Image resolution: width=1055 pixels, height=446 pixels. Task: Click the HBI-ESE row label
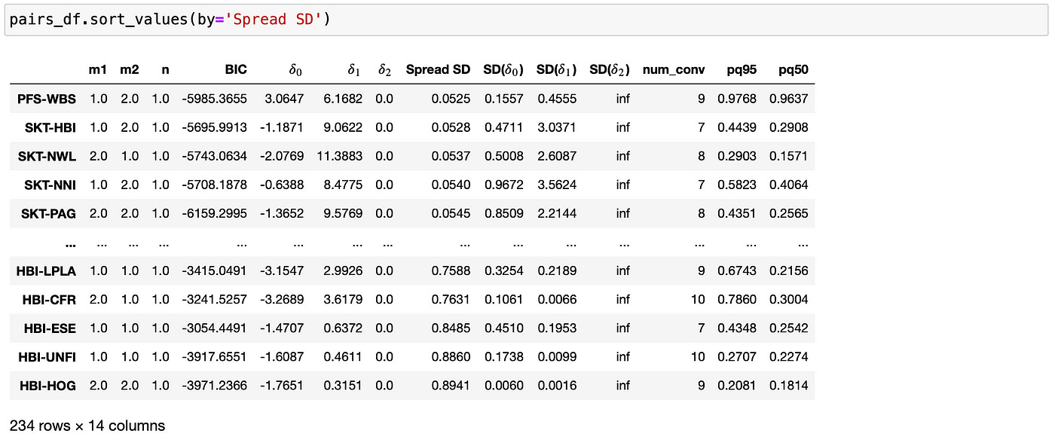point(50,328)
